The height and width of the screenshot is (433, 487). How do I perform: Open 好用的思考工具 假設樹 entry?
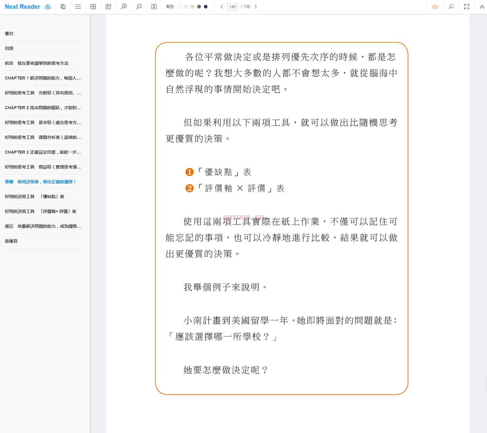click(x=43, y=167)
